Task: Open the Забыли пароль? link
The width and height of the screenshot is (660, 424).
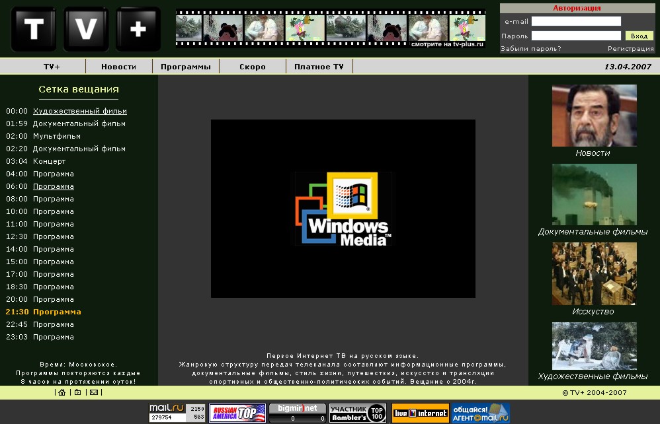Action: [x=531, y=49]
